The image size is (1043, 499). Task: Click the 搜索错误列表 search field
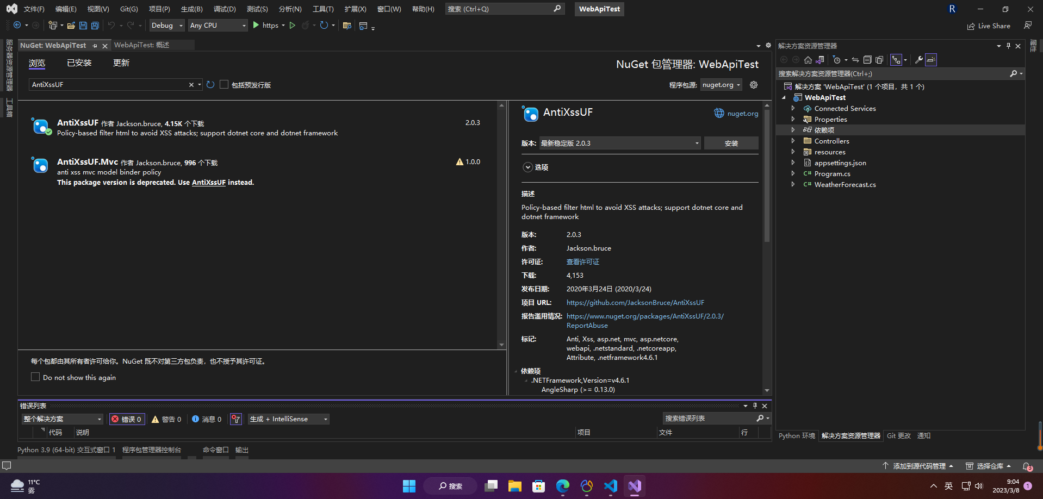(x=709, y=419)
